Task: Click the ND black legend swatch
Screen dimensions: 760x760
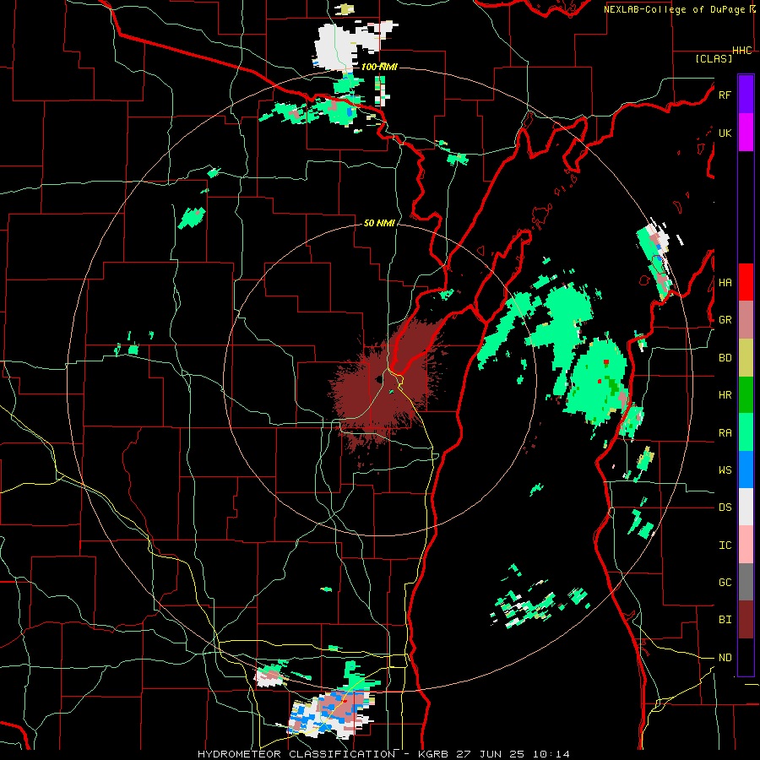Action: [x=746, y=657]
